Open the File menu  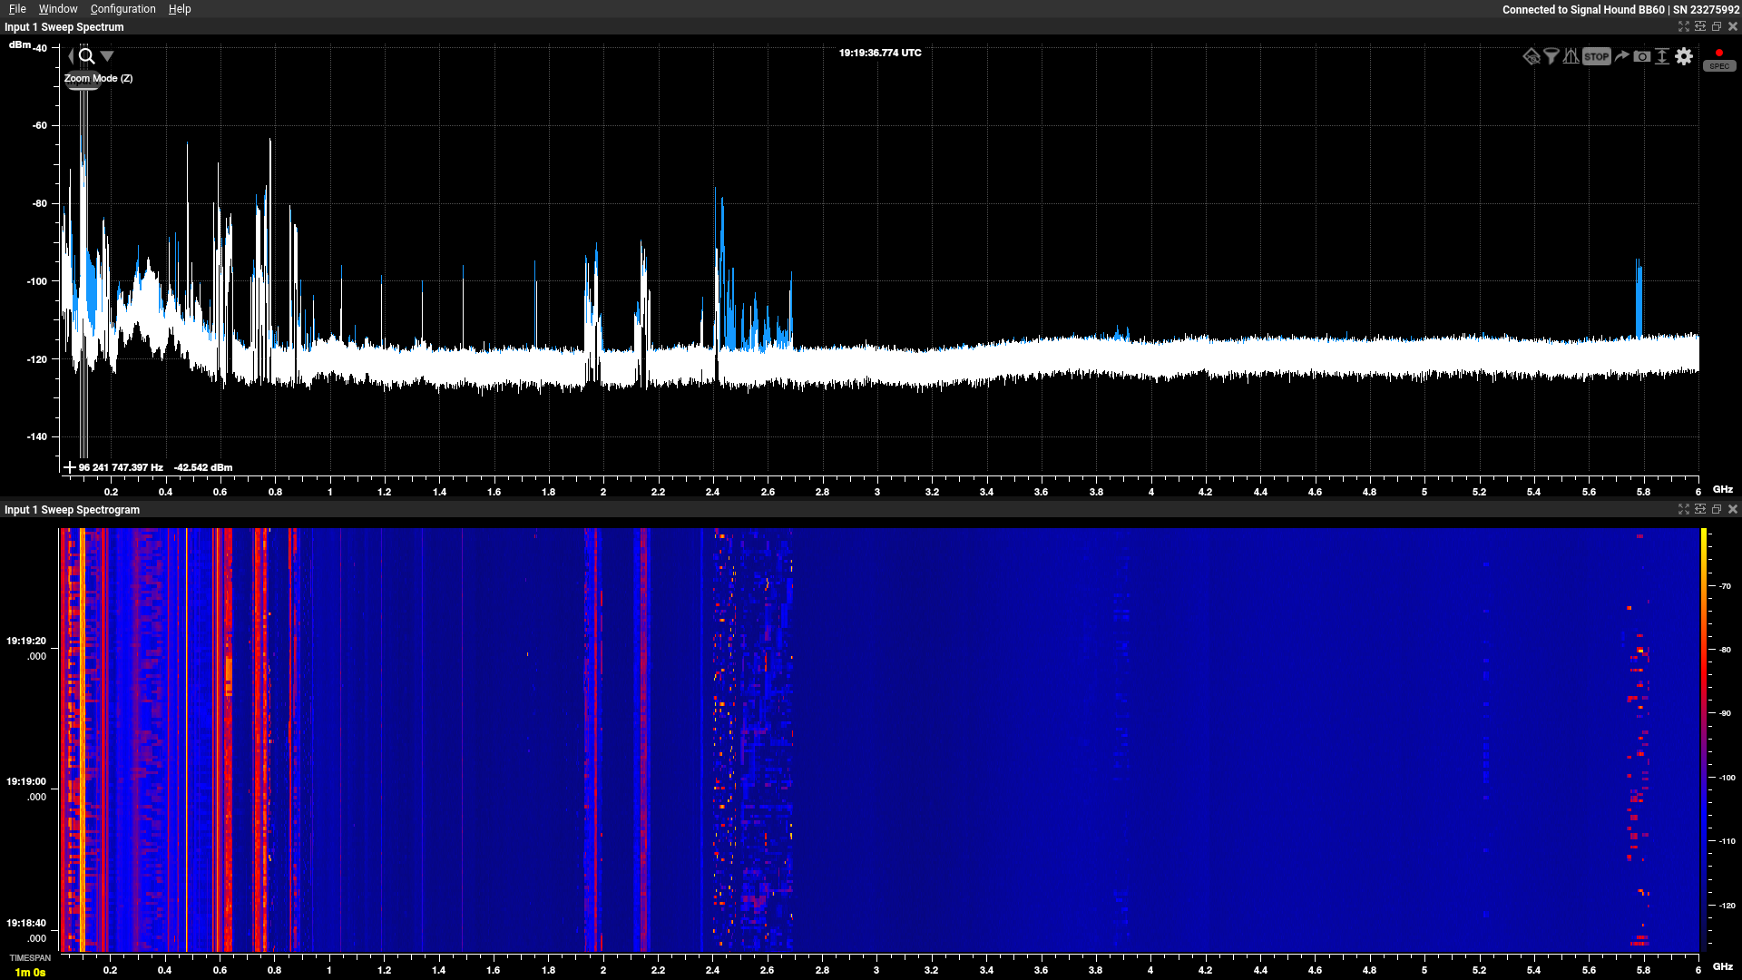(x=17, y=9)
